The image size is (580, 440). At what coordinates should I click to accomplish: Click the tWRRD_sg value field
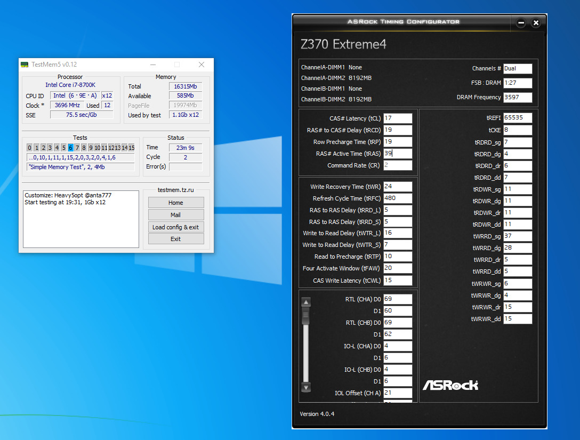518,236
